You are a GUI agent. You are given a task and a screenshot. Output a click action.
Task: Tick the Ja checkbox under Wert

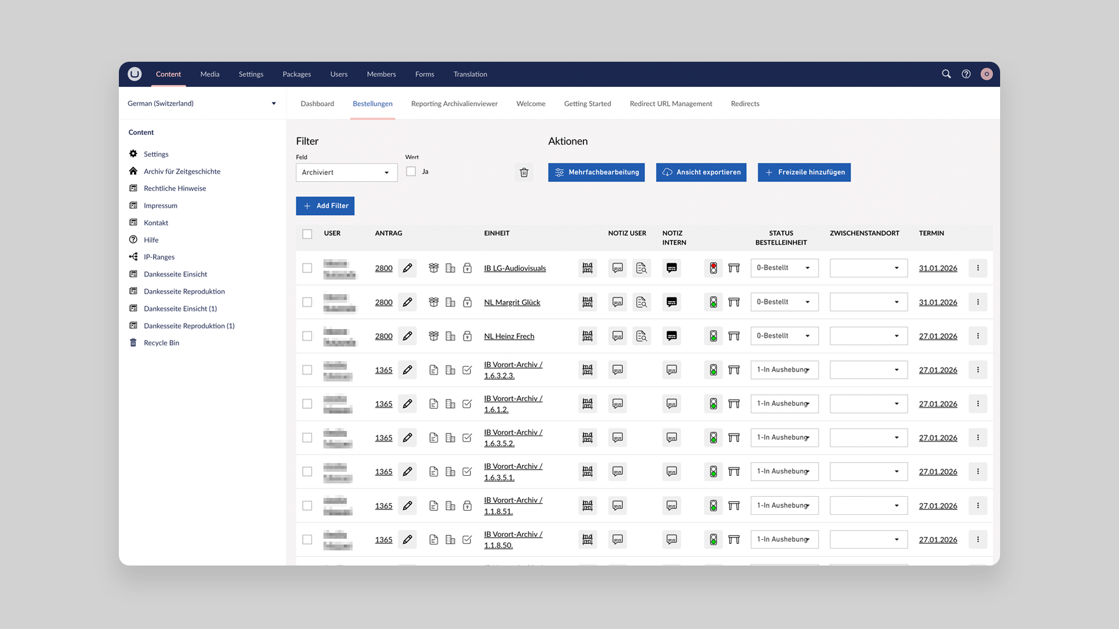pos(411,172)
